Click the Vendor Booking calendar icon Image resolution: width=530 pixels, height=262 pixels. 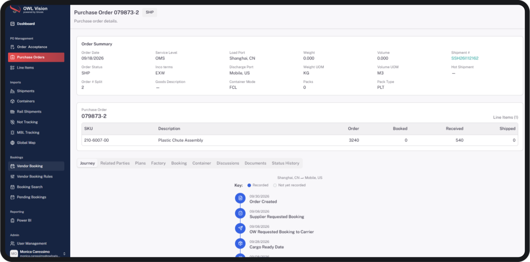tap(13, 166)
